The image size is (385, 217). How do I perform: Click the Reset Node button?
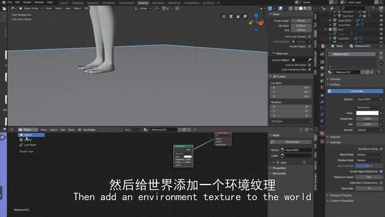click(x=291, y=142)
